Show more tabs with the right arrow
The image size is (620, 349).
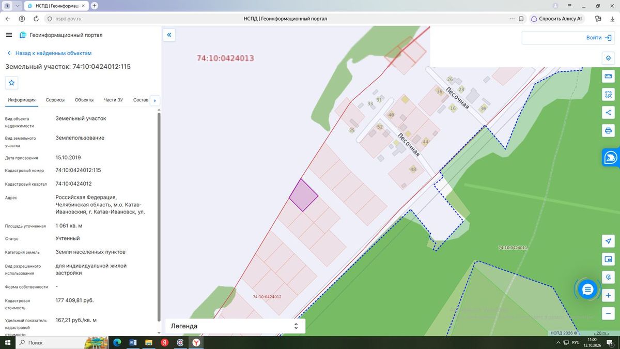tap(155, 100)
